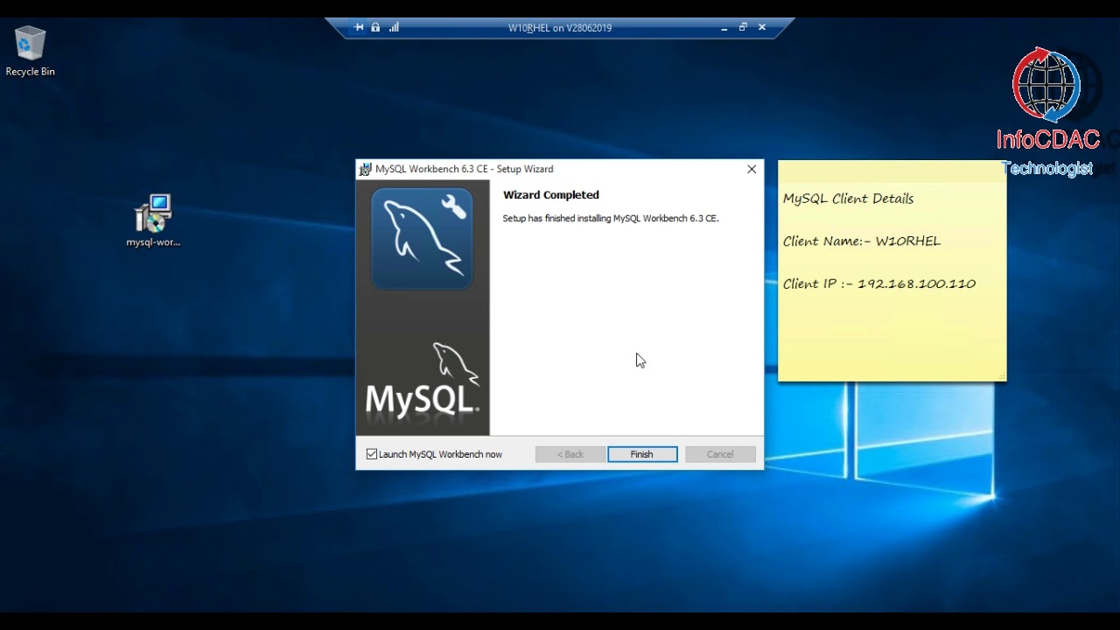Click the greyed-out Cancel button
Screen dimensions: 1120x630
coord(720,454)
